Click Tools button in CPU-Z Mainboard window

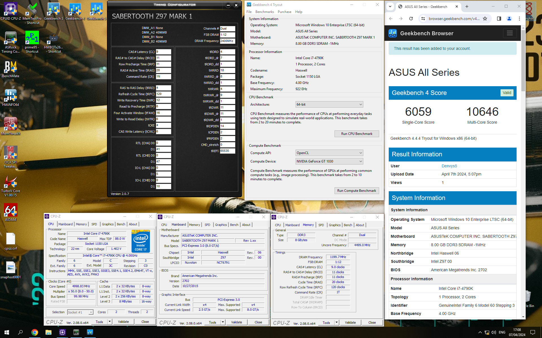(213, 322)
